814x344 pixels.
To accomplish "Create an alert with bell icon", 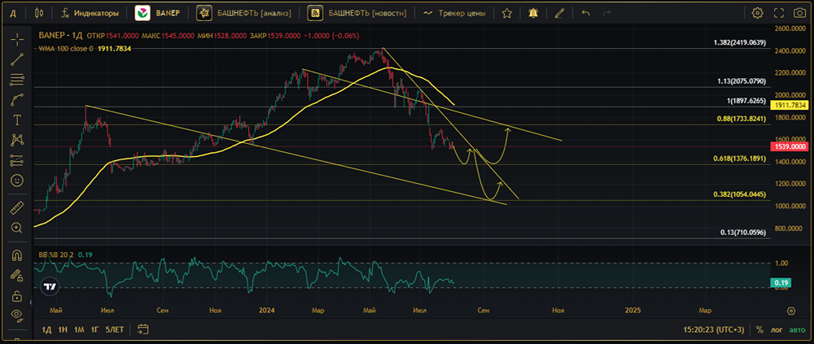I will point(533,13).
